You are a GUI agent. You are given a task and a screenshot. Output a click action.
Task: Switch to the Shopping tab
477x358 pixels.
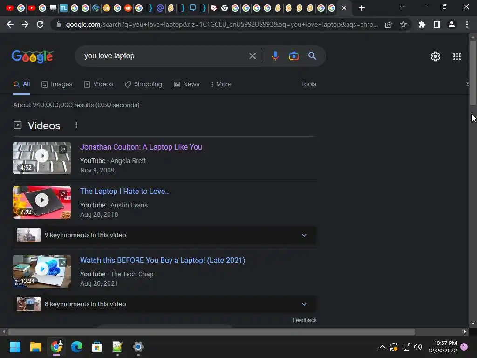tap(143, 84)
